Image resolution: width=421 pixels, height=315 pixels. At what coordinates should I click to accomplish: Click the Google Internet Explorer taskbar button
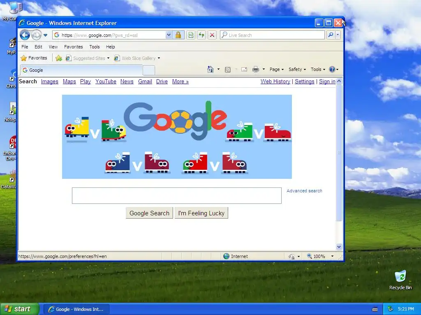tap(76, 309)
